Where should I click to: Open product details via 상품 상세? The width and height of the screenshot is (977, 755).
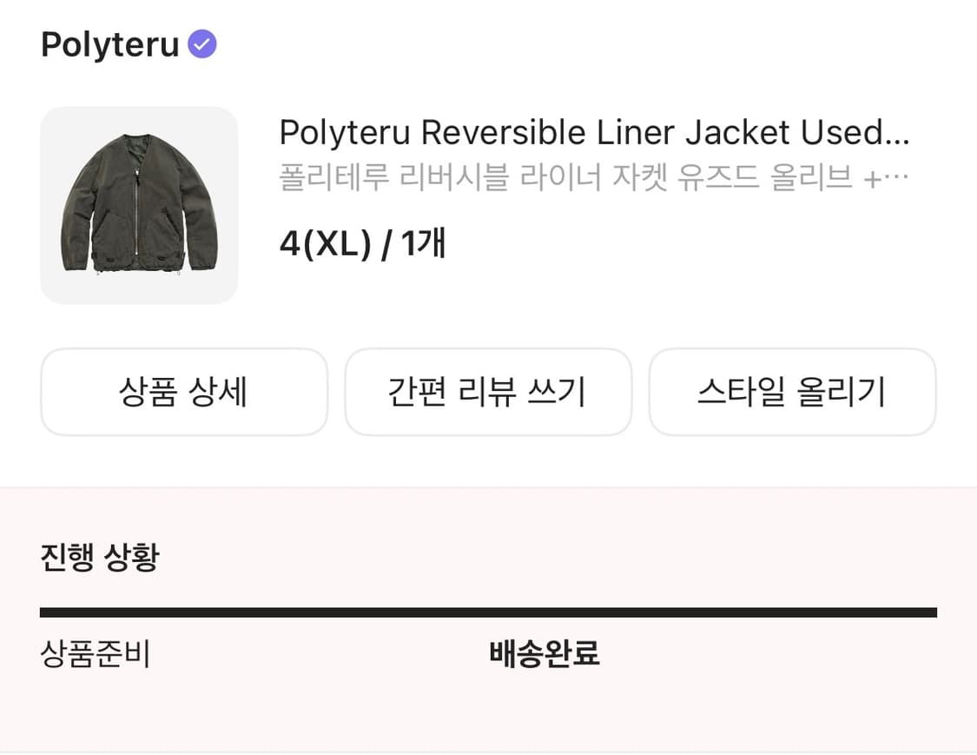(x=184, y=392)
